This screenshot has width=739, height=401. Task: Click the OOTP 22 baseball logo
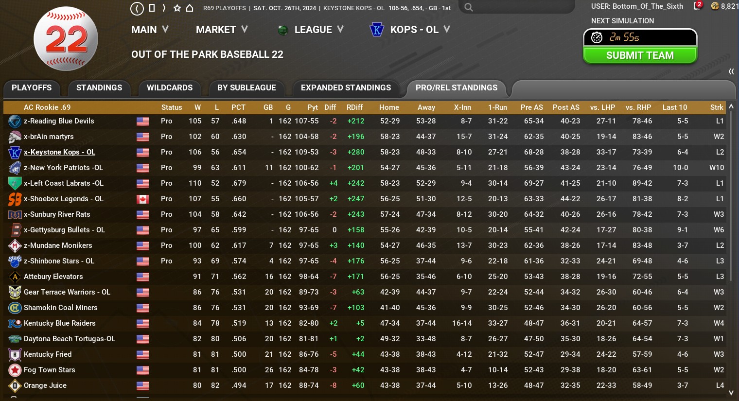66,39
